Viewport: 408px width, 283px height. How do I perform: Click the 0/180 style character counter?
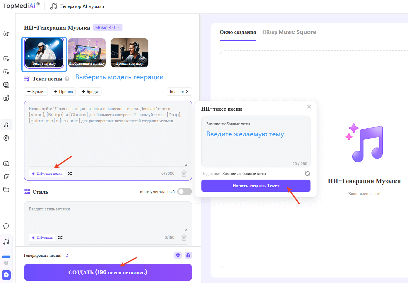pyautogui.click(x=169, y=238)
